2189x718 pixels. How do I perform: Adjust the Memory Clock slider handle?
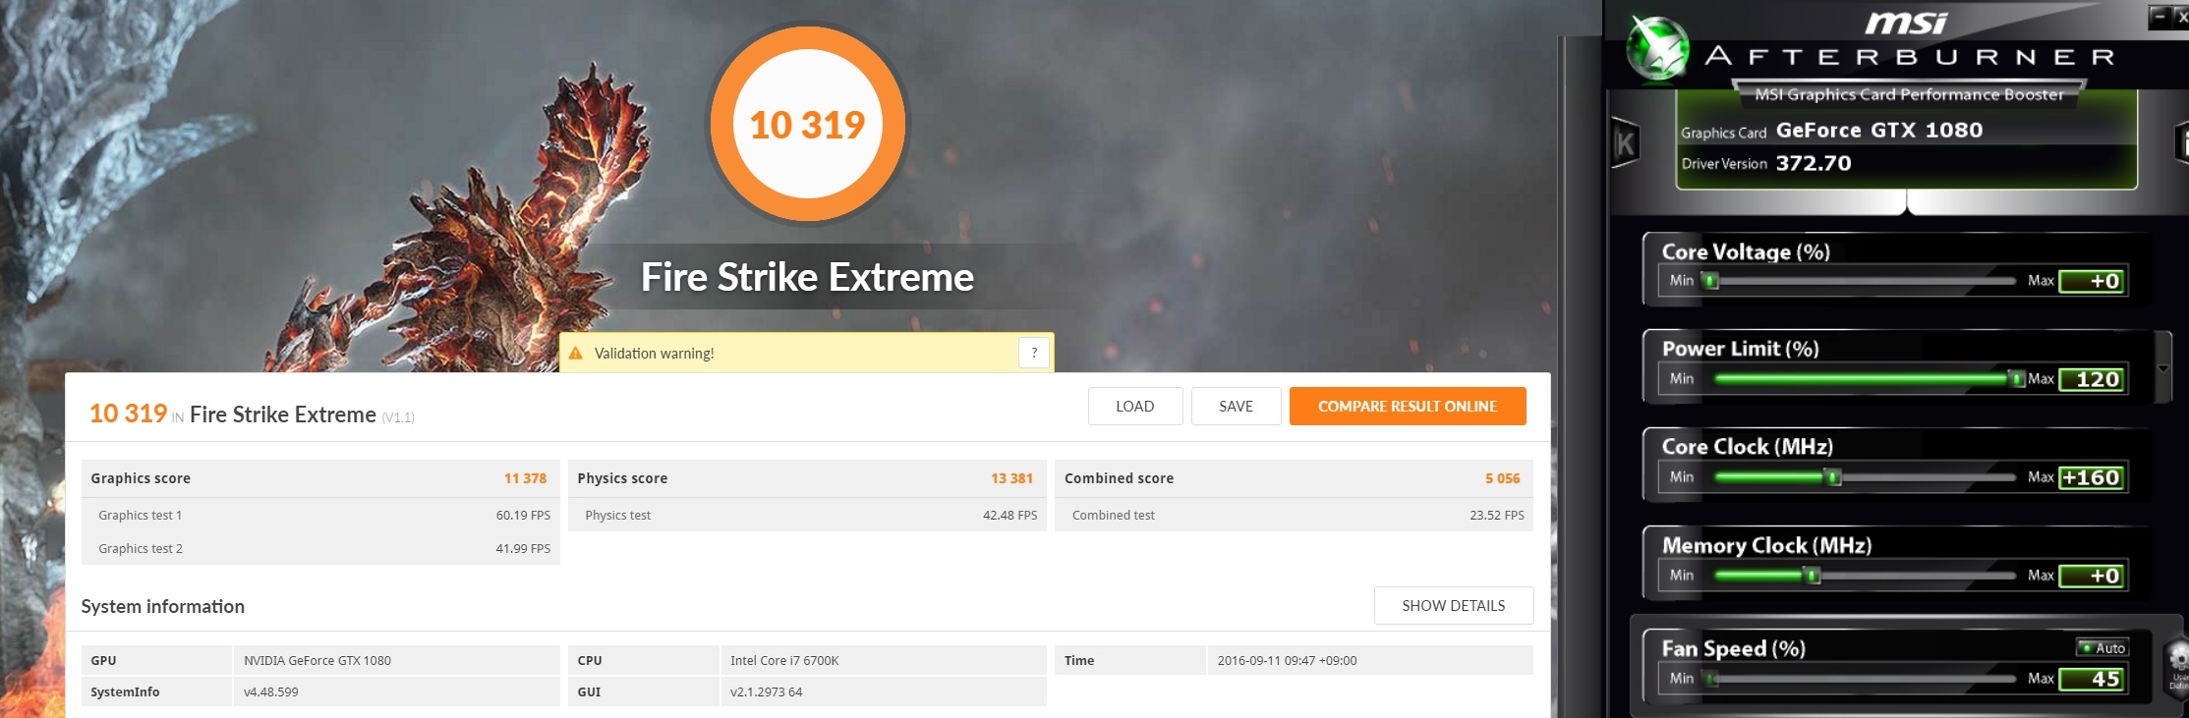pos(1814,576)
